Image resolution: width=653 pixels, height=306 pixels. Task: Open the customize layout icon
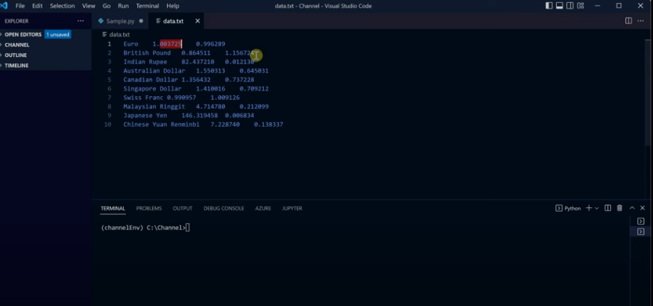(x=580, y=6)
